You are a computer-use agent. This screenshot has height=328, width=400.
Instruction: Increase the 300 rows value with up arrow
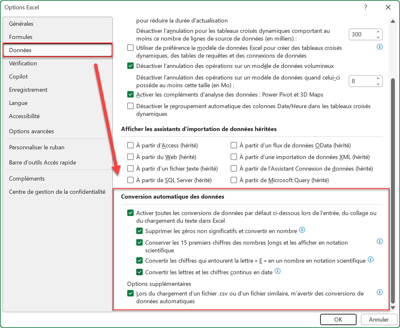coord(378,32)
